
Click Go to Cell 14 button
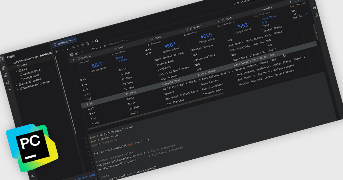(x=241, y=2)
